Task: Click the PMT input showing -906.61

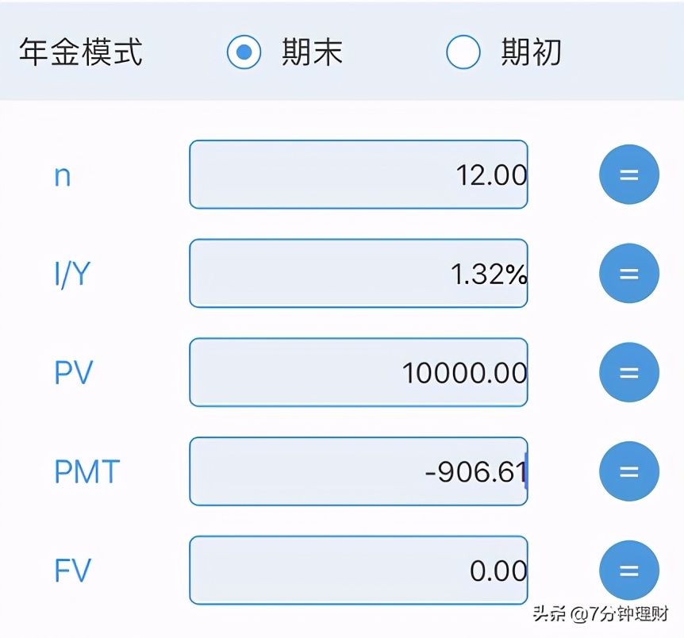Action: (x=359, y=471)
